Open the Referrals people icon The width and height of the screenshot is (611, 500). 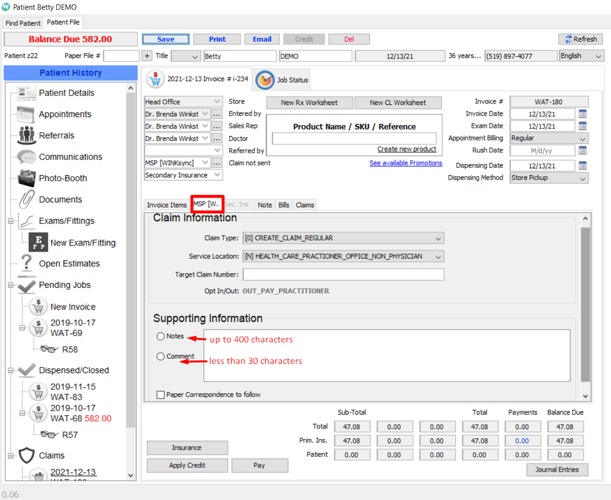26,136
